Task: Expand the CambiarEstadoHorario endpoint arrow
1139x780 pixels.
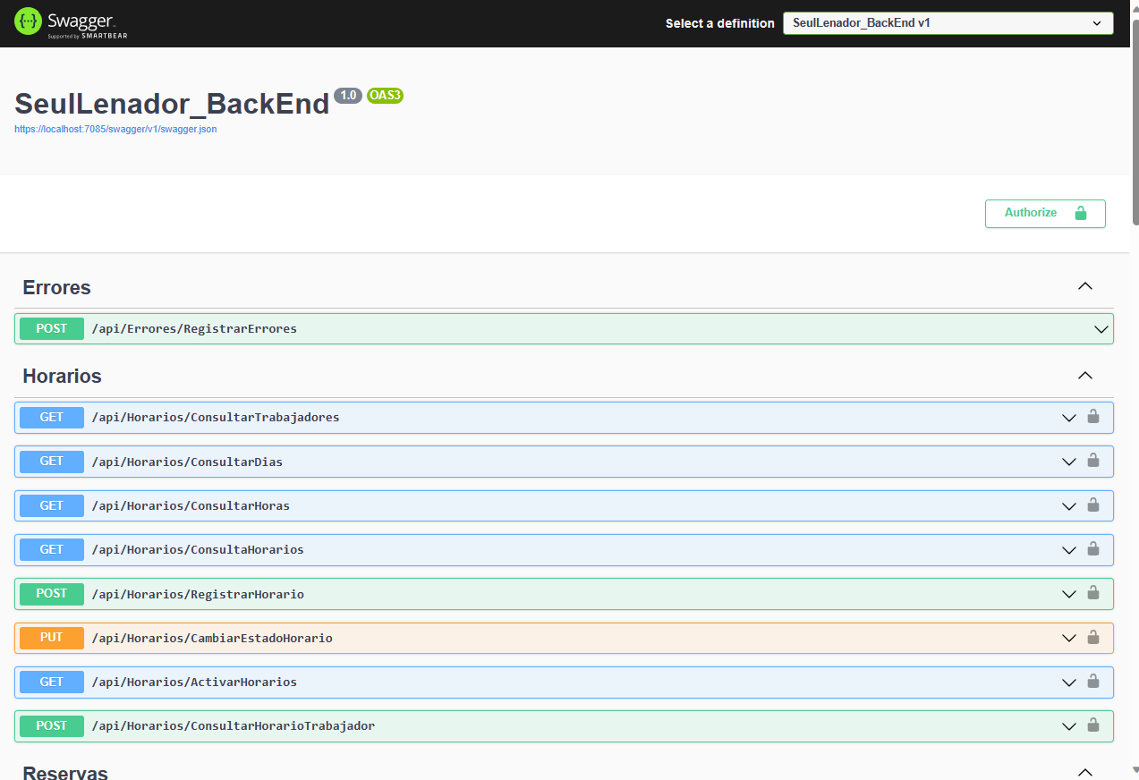Action: tap(1069, 639)
